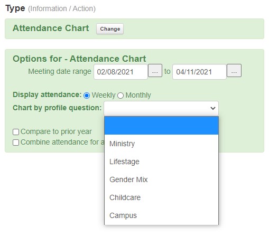Check the Combine attendance checkbox
The height and width of the screenshot is (237, 269).
pos(16,143)
